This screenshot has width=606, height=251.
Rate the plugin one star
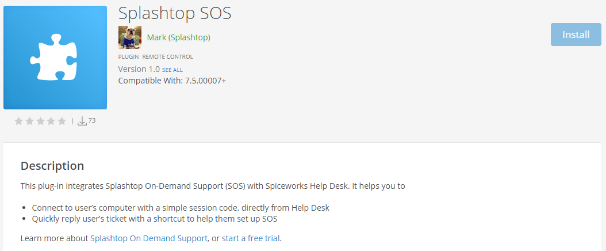point(18,121)
